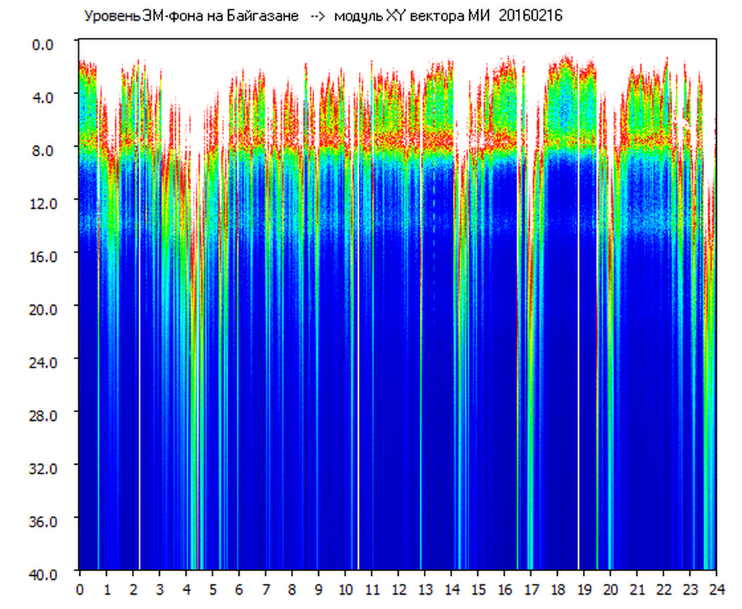Click the white vertical line near hour 10.5
742x609 pixels.
tap(358, 406)
